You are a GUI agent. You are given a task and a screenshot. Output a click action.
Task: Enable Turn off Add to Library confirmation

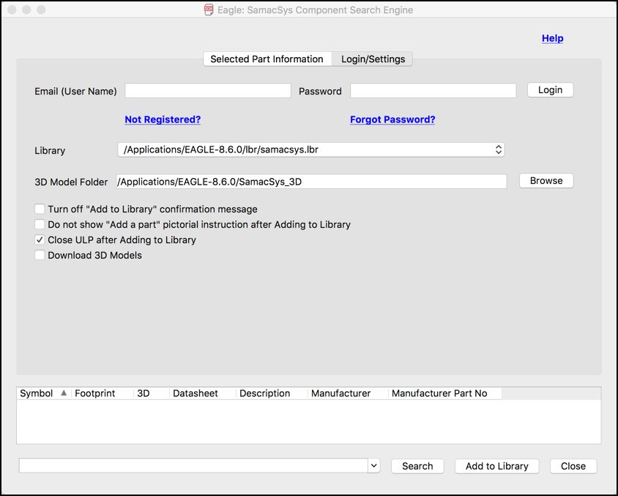40,209
